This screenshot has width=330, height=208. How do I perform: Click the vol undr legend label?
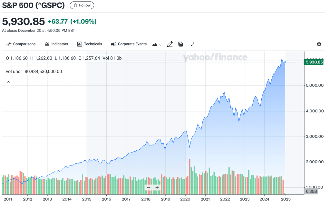coord(14,71)
